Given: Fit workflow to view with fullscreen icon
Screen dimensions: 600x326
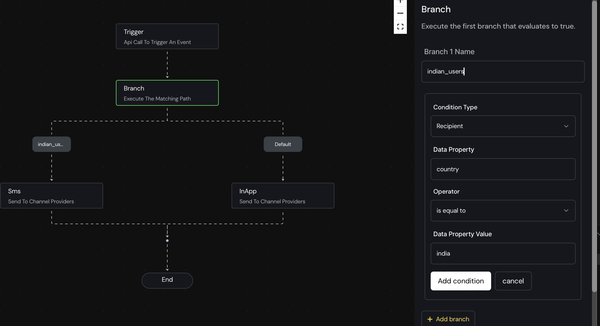Looking at the screenshot, I should click(400, 27).
